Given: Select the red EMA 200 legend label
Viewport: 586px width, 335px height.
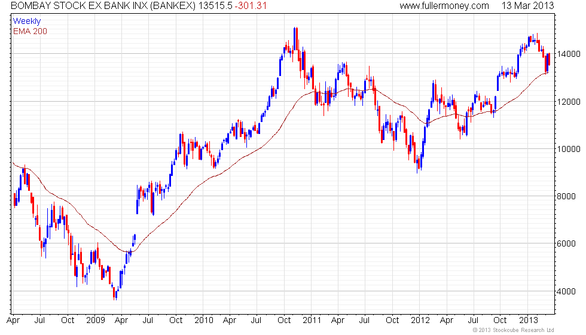Looking at the screenshot, I should pyautogui.click(x=30, y=31).
